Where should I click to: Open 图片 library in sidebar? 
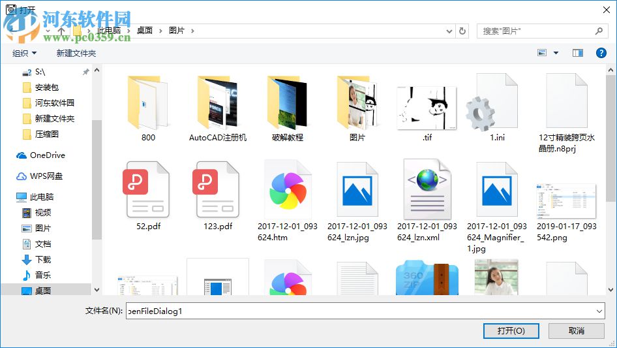37,228
